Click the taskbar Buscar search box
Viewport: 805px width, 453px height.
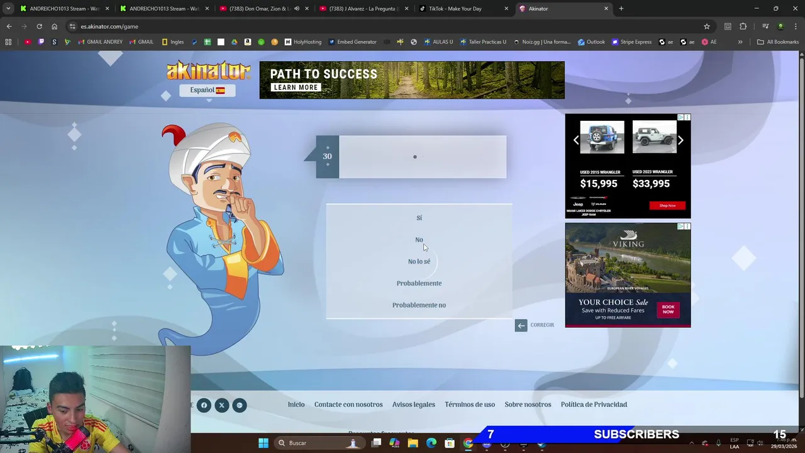(x=320, y=443)
